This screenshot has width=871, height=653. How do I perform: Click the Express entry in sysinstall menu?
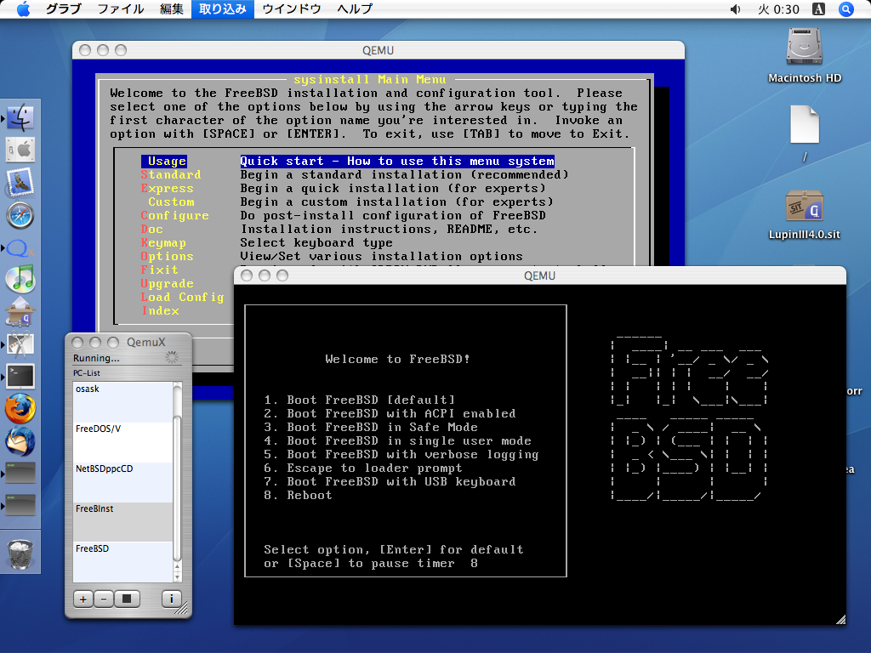point(168,188)
